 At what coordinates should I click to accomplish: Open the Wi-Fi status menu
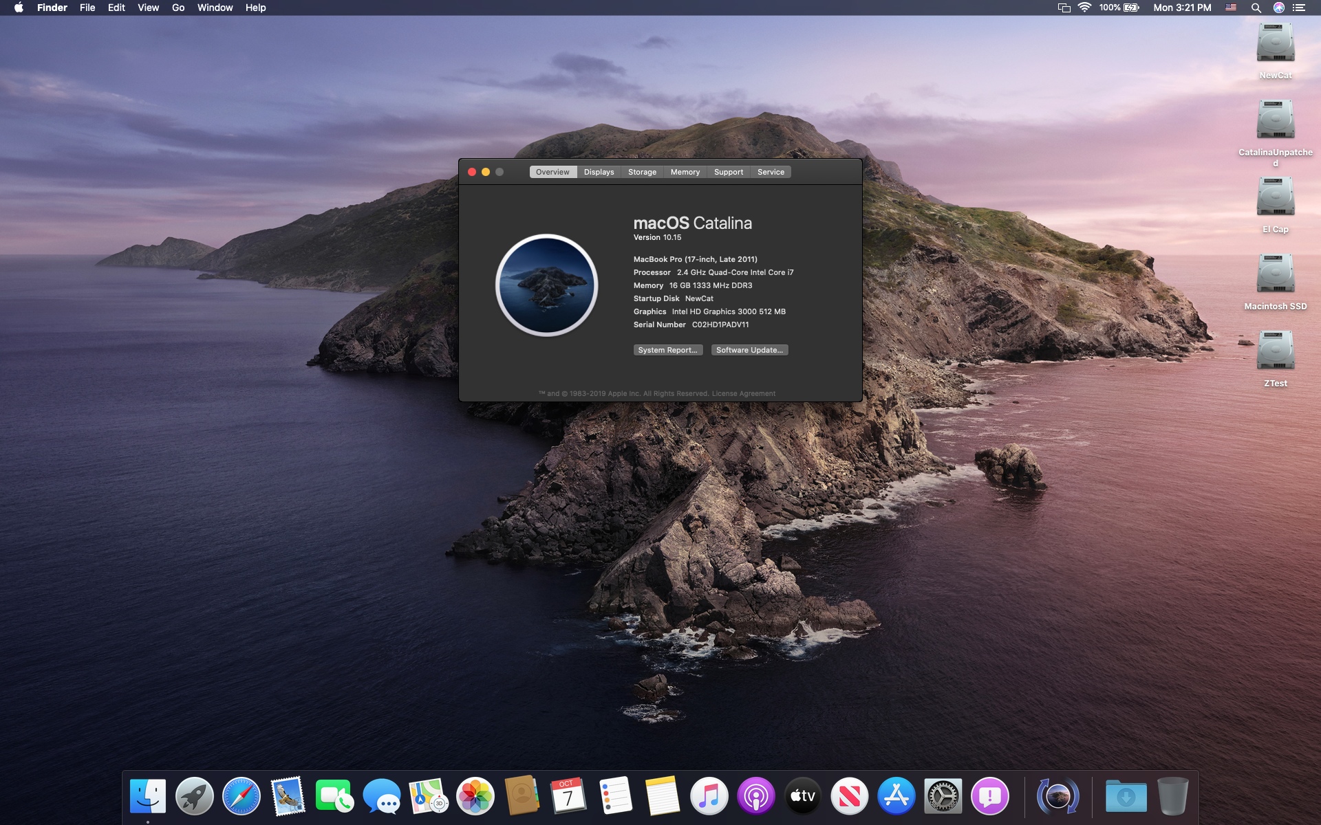point(1084,8)
